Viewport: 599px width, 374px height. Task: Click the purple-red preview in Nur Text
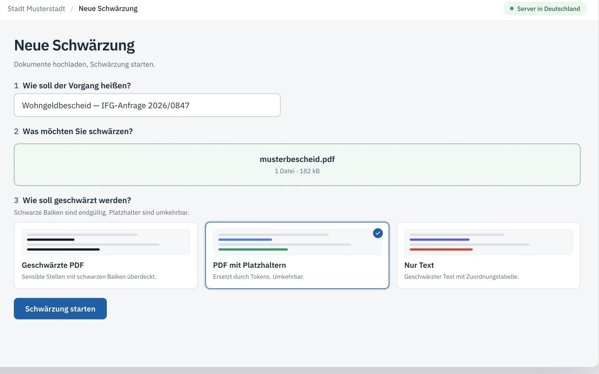click(x=489, y=242)
